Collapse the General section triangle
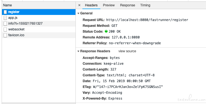The width and height of the screenshot is (206, 104). (79, 13)
